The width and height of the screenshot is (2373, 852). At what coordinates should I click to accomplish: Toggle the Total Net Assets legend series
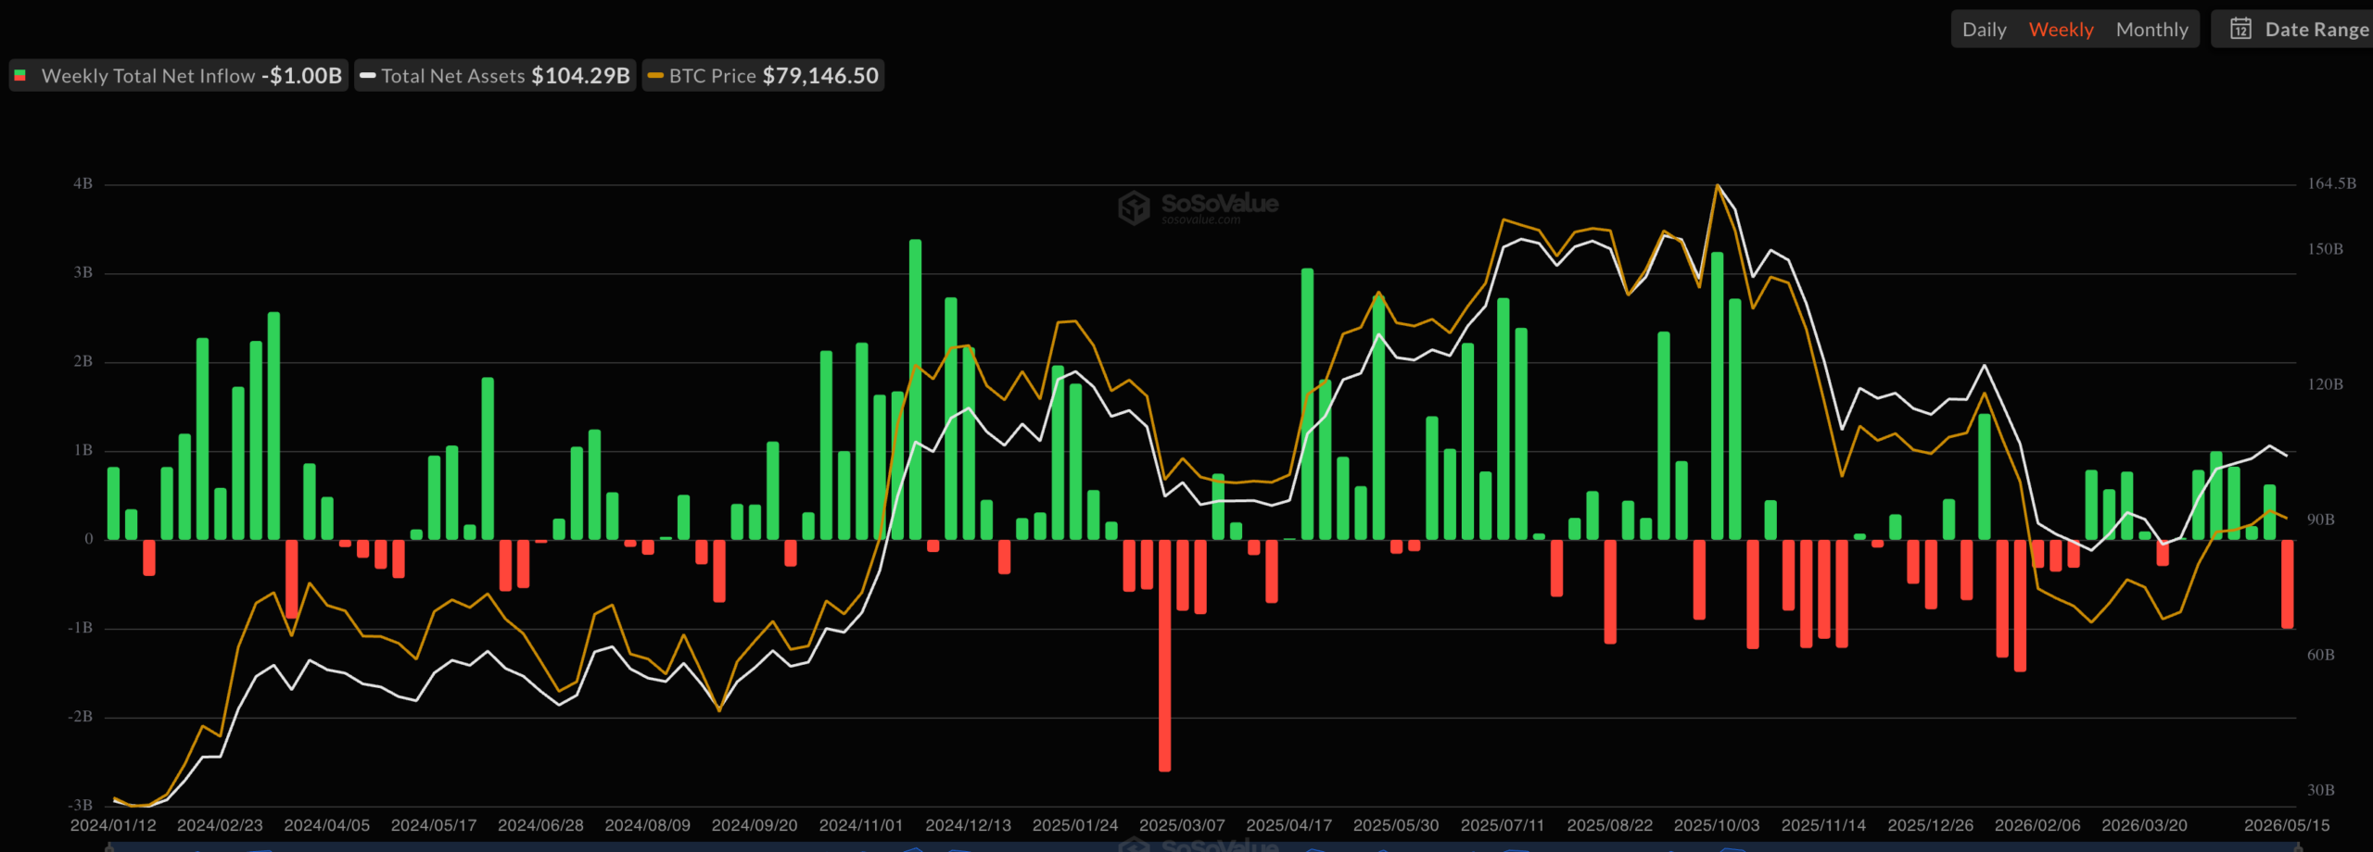(495, 76)
